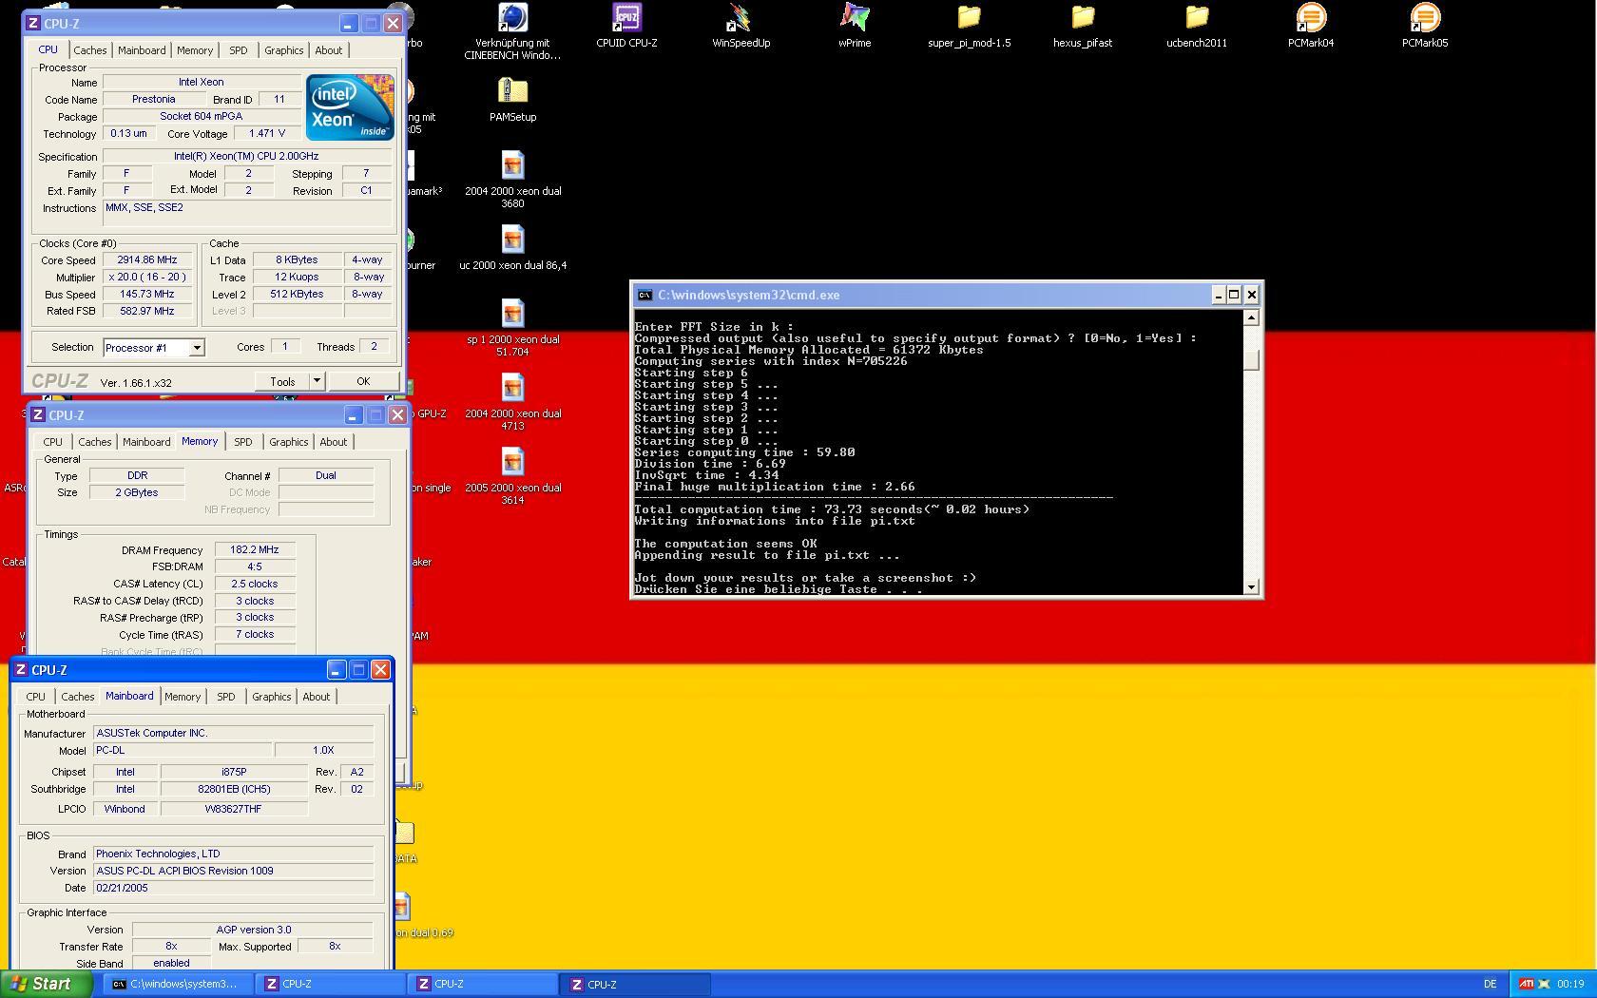
Task: Open Memory tab in top CPU-Z window
Action: [x=195, y=50]
